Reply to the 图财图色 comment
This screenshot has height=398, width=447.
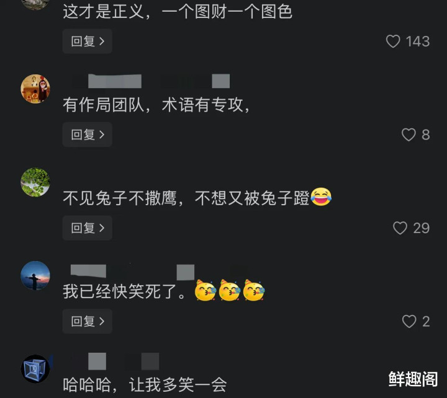[88, 42]
